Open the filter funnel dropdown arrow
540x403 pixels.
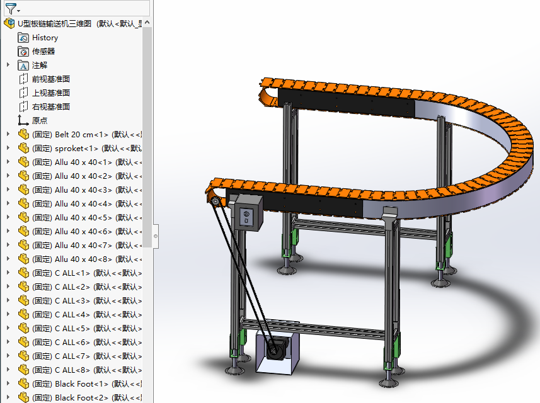(19, 11)
